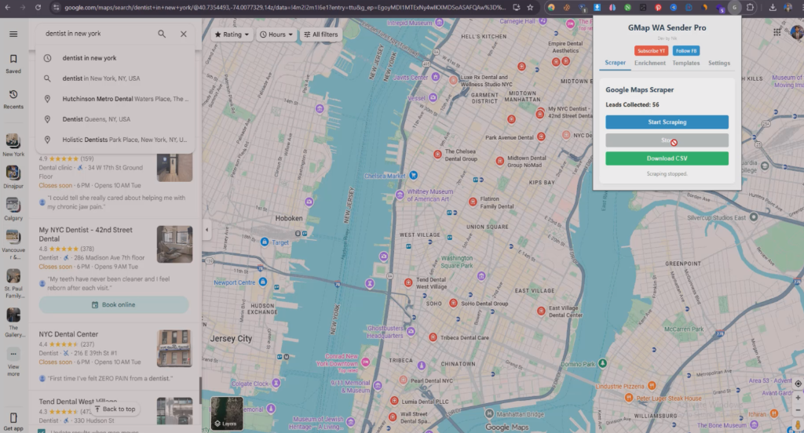
Task: Click the Javits Center map marker
Action: [x=435, y=77]
